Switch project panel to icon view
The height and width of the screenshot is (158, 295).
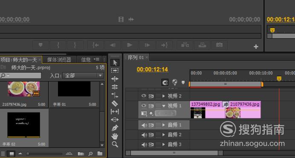pos(12,154)
